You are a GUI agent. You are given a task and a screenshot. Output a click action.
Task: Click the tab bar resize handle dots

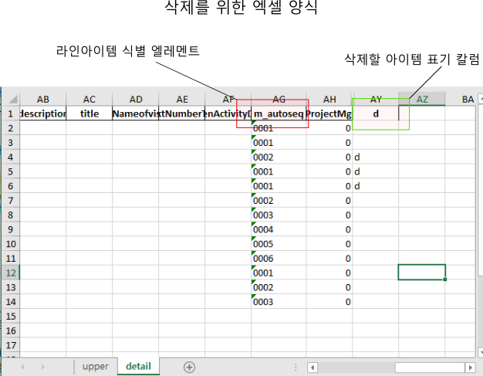[x=296, y=368]
